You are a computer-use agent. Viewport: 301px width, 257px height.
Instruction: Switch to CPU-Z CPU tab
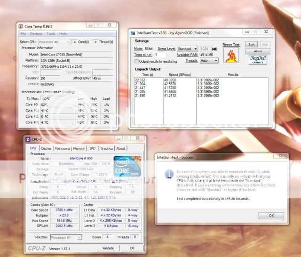(x=33, y=148)
